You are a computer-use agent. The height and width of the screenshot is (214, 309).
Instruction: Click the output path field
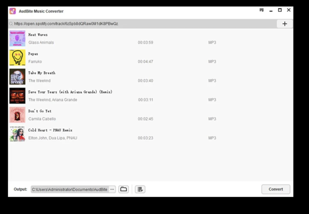point(69,189)
